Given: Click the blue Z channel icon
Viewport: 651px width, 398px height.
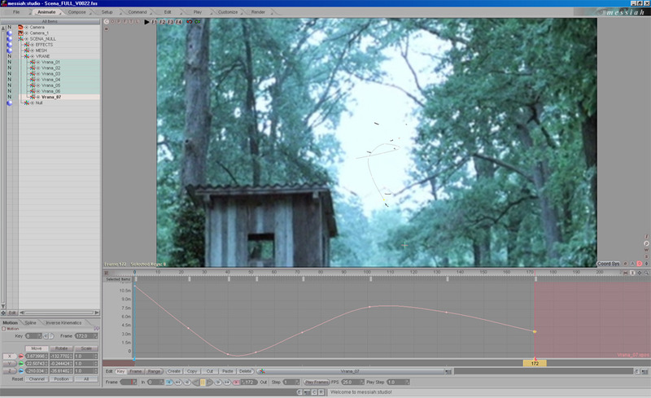Looking at the screenshot, I should pos(20,371).
